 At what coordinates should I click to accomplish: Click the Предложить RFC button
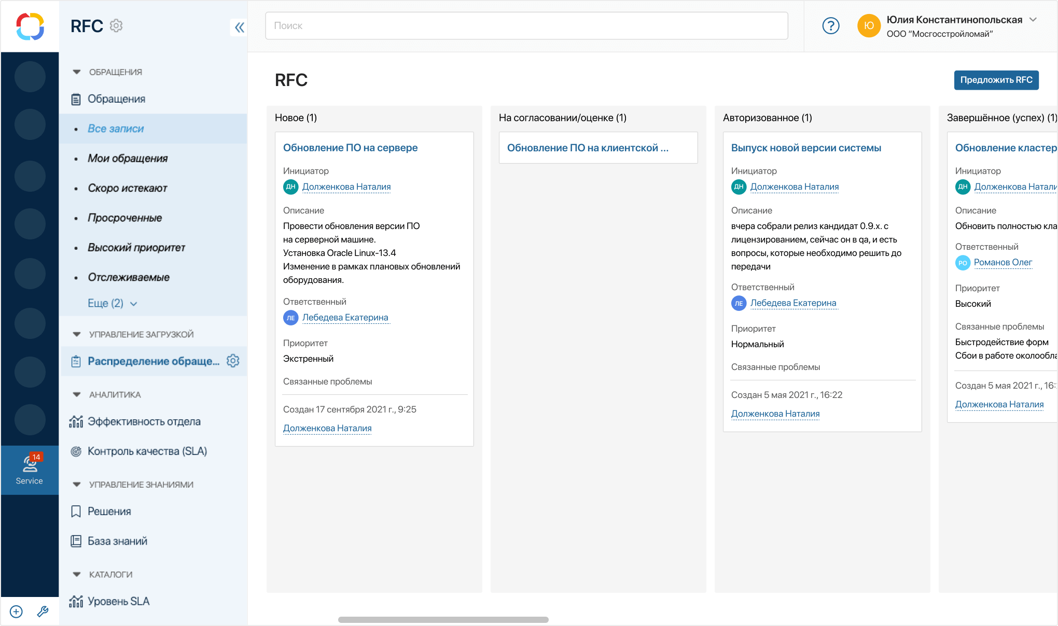click(996, 80)
